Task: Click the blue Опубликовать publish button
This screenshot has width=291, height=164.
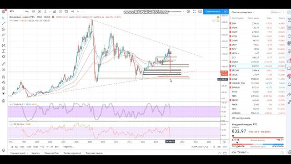Action: (213, 11)
